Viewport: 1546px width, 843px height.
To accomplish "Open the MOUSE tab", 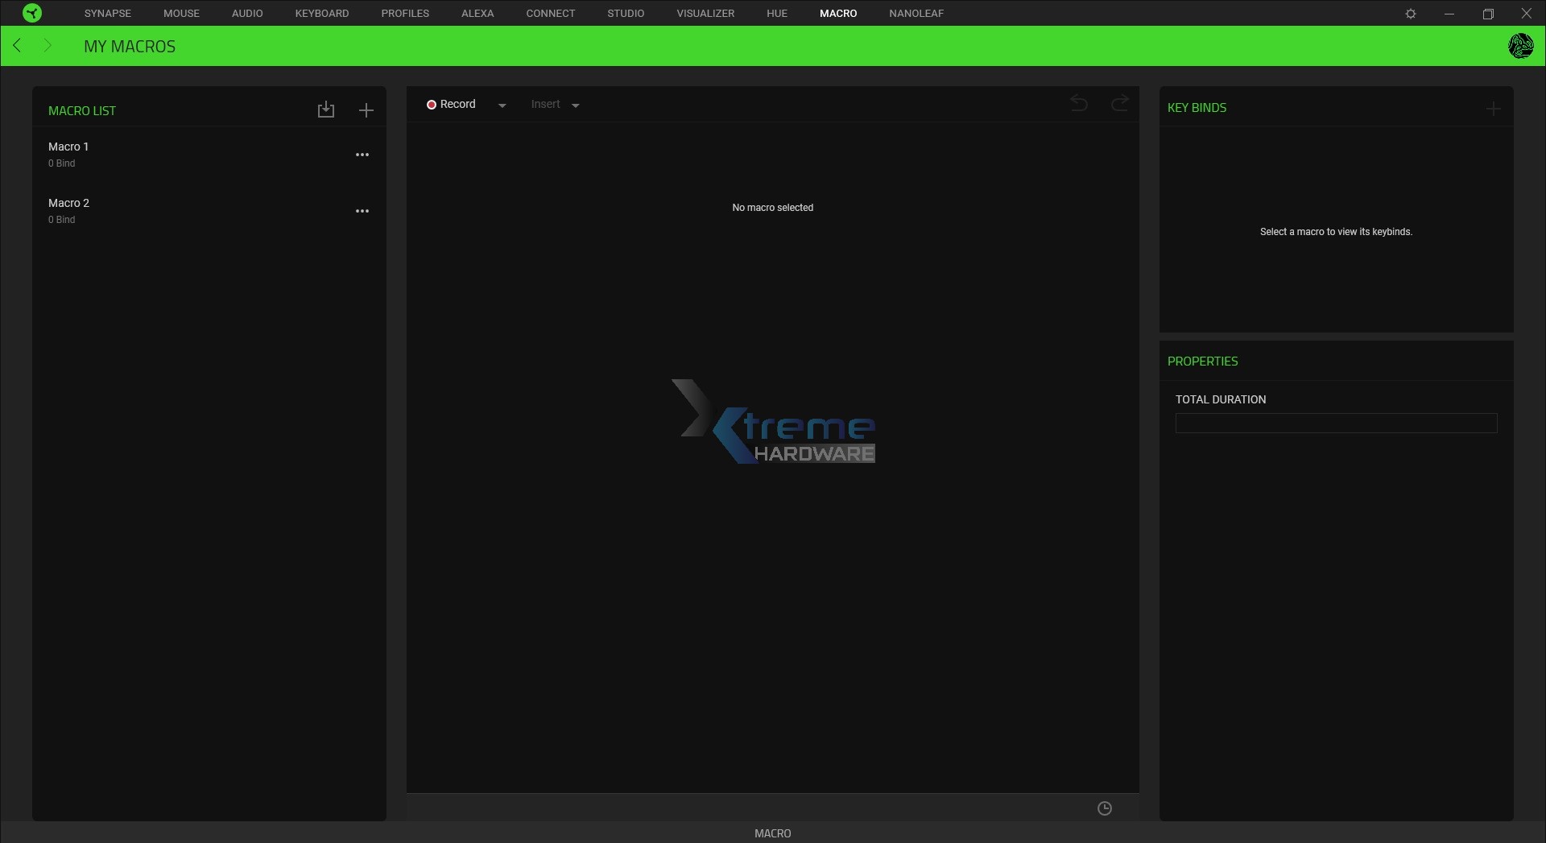I will click(181, 14).
